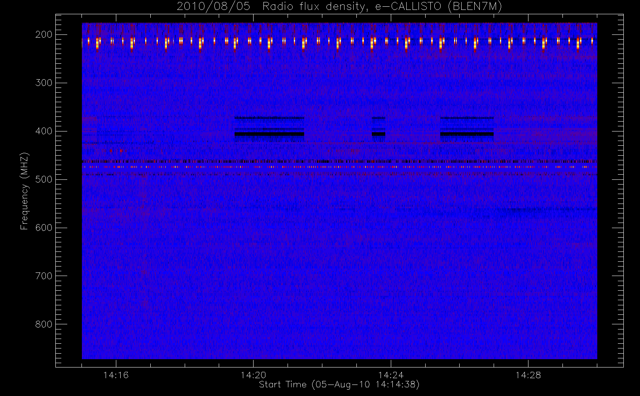Click the 400 frequency tick label
Viewport: 640px width, 396px height.
coord(44,131)
